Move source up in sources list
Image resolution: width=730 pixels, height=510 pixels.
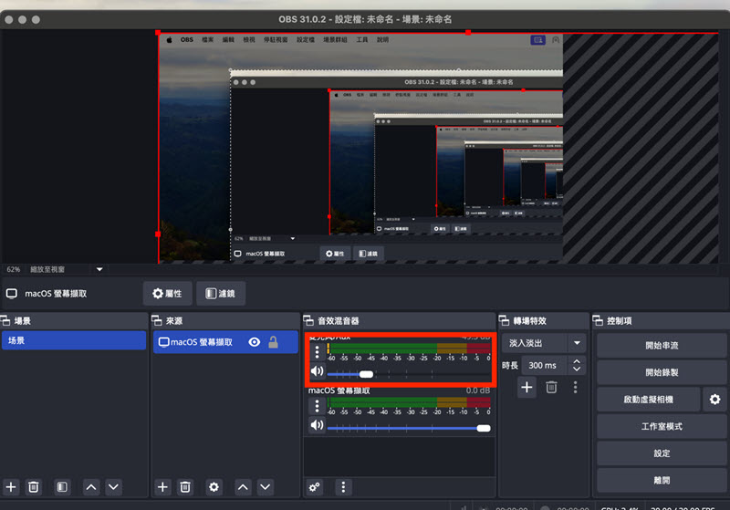[243, 487]
